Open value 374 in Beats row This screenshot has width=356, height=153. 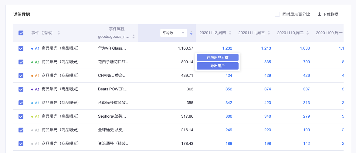(x=268, y=89)
